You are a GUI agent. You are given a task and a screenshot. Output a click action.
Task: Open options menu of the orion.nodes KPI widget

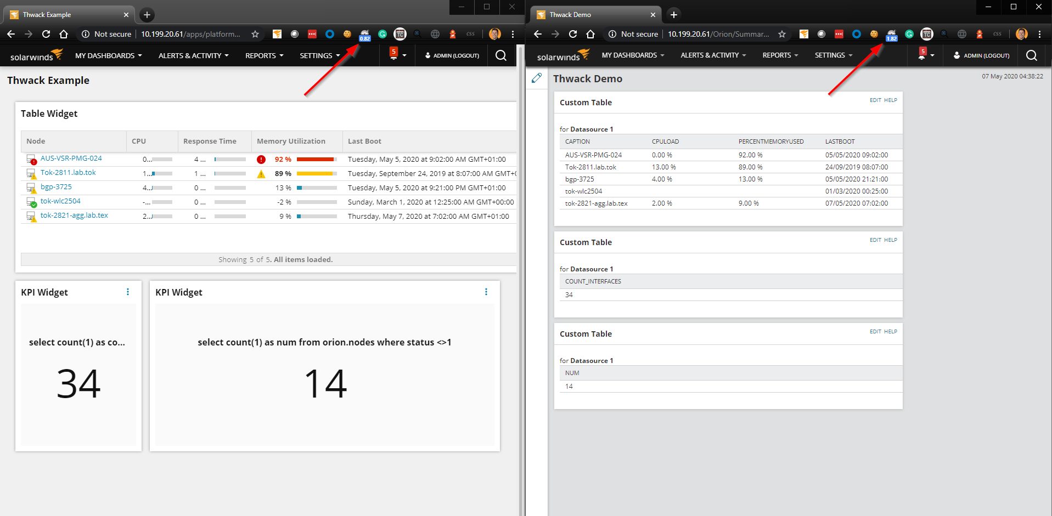pos(486,292)
